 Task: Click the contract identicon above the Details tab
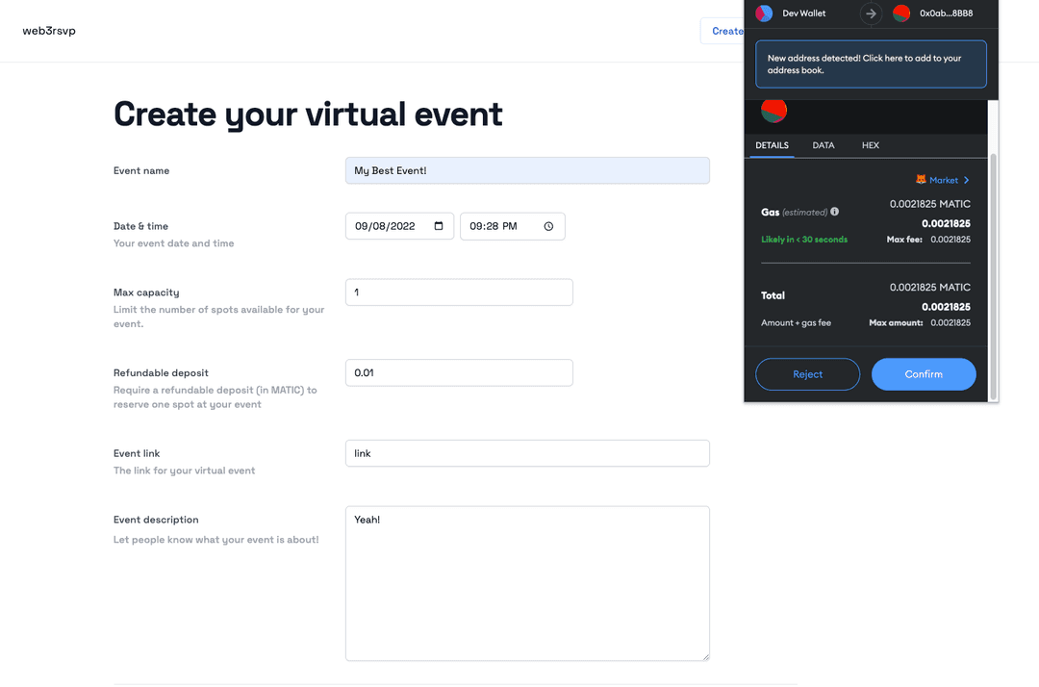[773, 111]
